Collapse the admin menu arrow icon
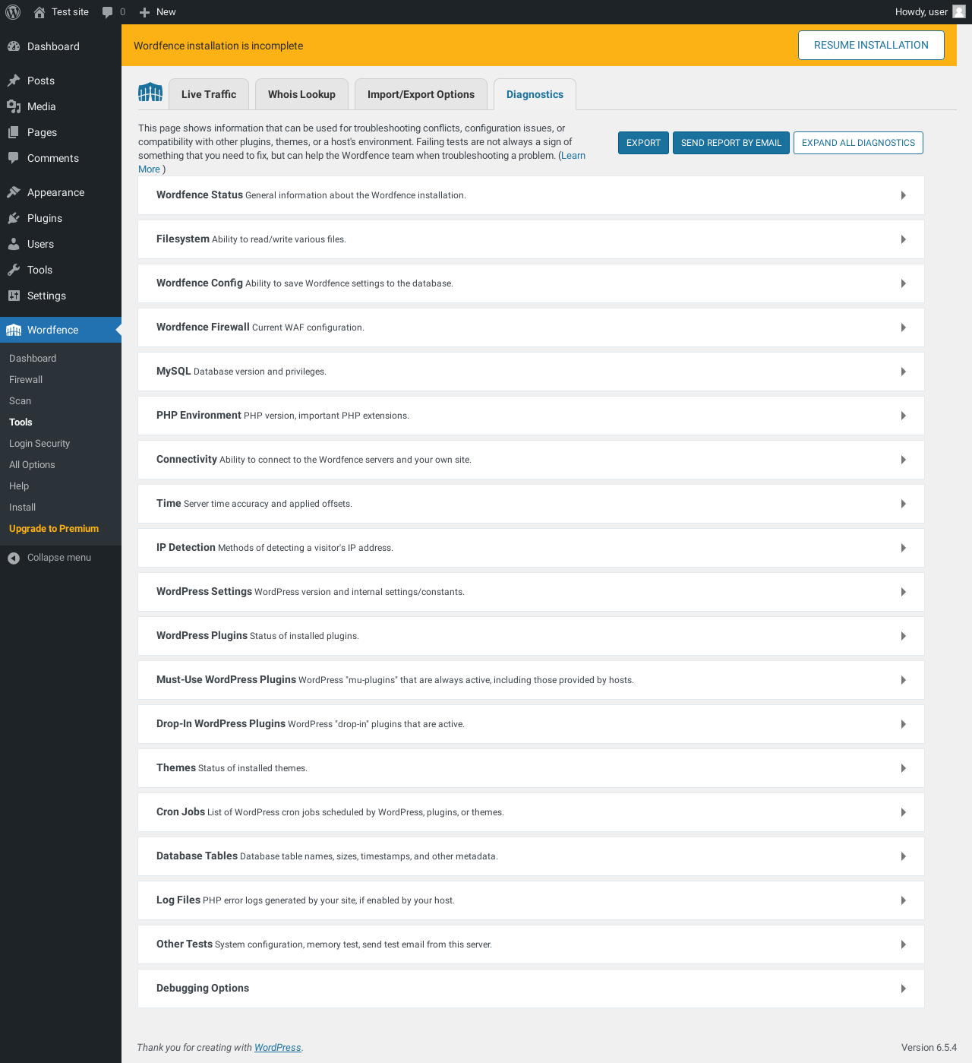Viewport: 972px width, 1063px height. (x=14, y=558)
